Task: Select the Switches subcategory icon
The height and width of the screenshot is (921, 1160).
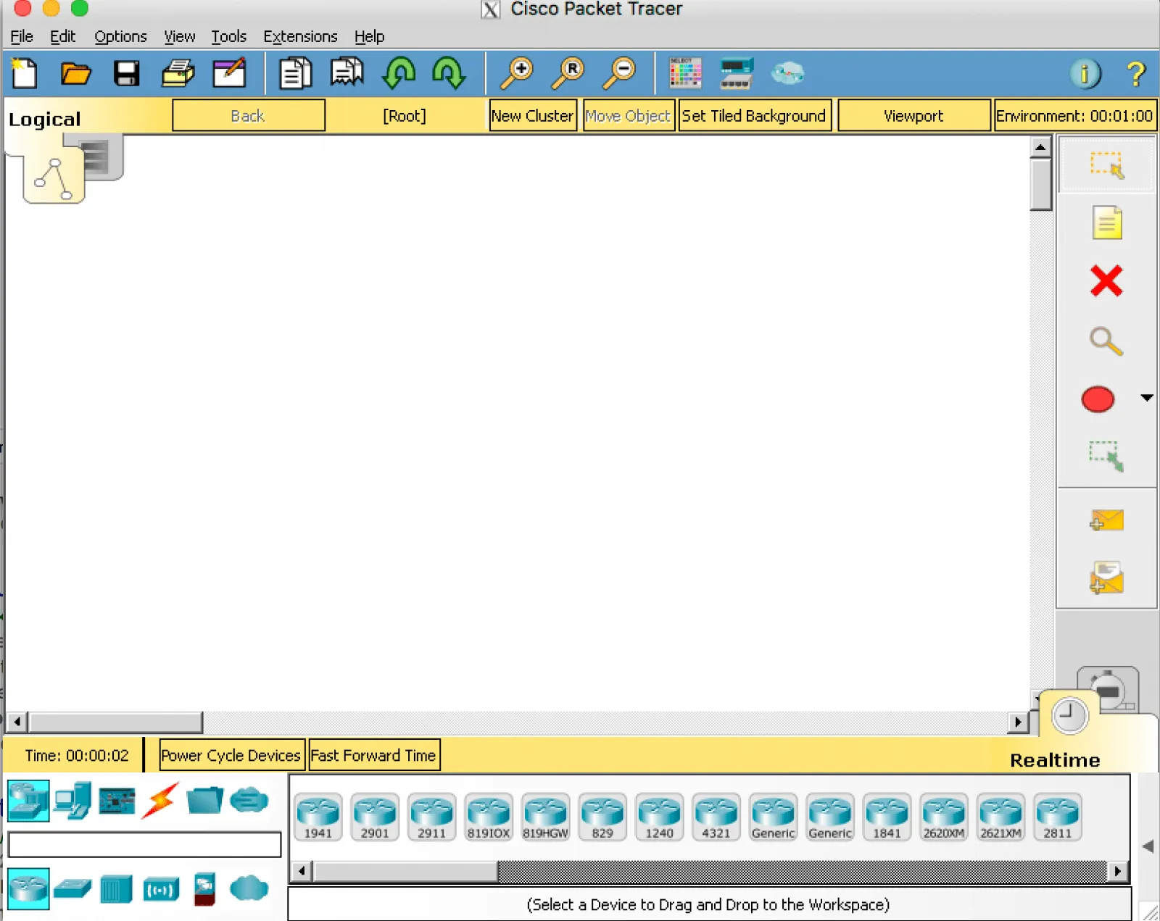Action: pos(72,889)
